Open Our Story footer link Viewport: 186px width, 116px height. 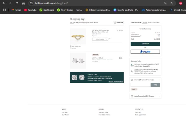[65, 113]
